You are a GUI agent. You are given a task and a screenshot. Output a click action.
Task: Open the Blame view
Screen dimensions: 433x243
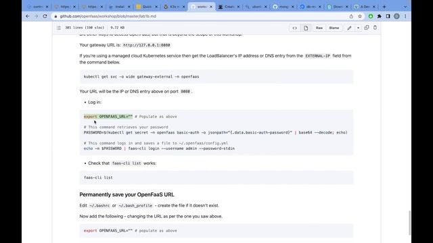[x=334, y=28]
